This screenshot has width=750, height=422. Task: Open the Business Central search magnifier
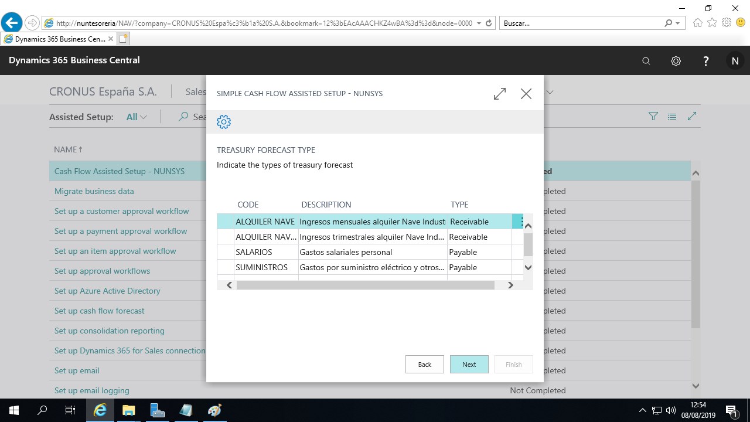click(646, 61)
